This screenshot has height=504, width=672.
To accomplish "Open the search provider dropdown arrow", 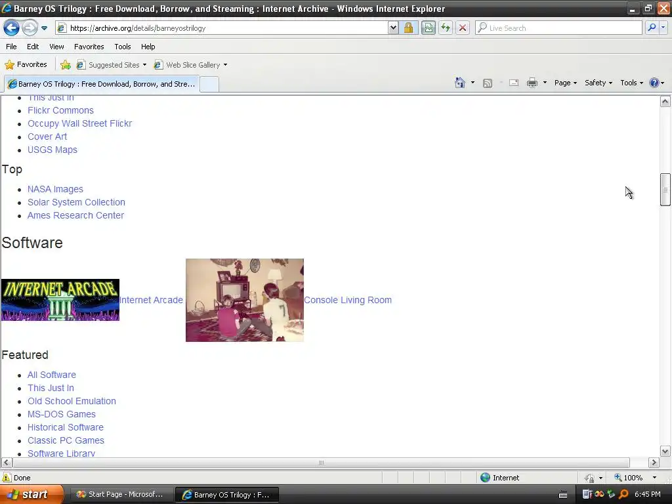I will pyautogui.click(x=663, y=28).
